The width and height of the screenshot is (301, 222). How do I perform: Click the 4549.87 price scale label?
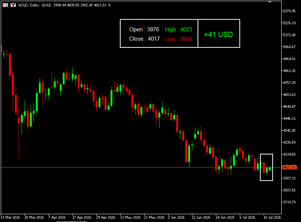289,107
